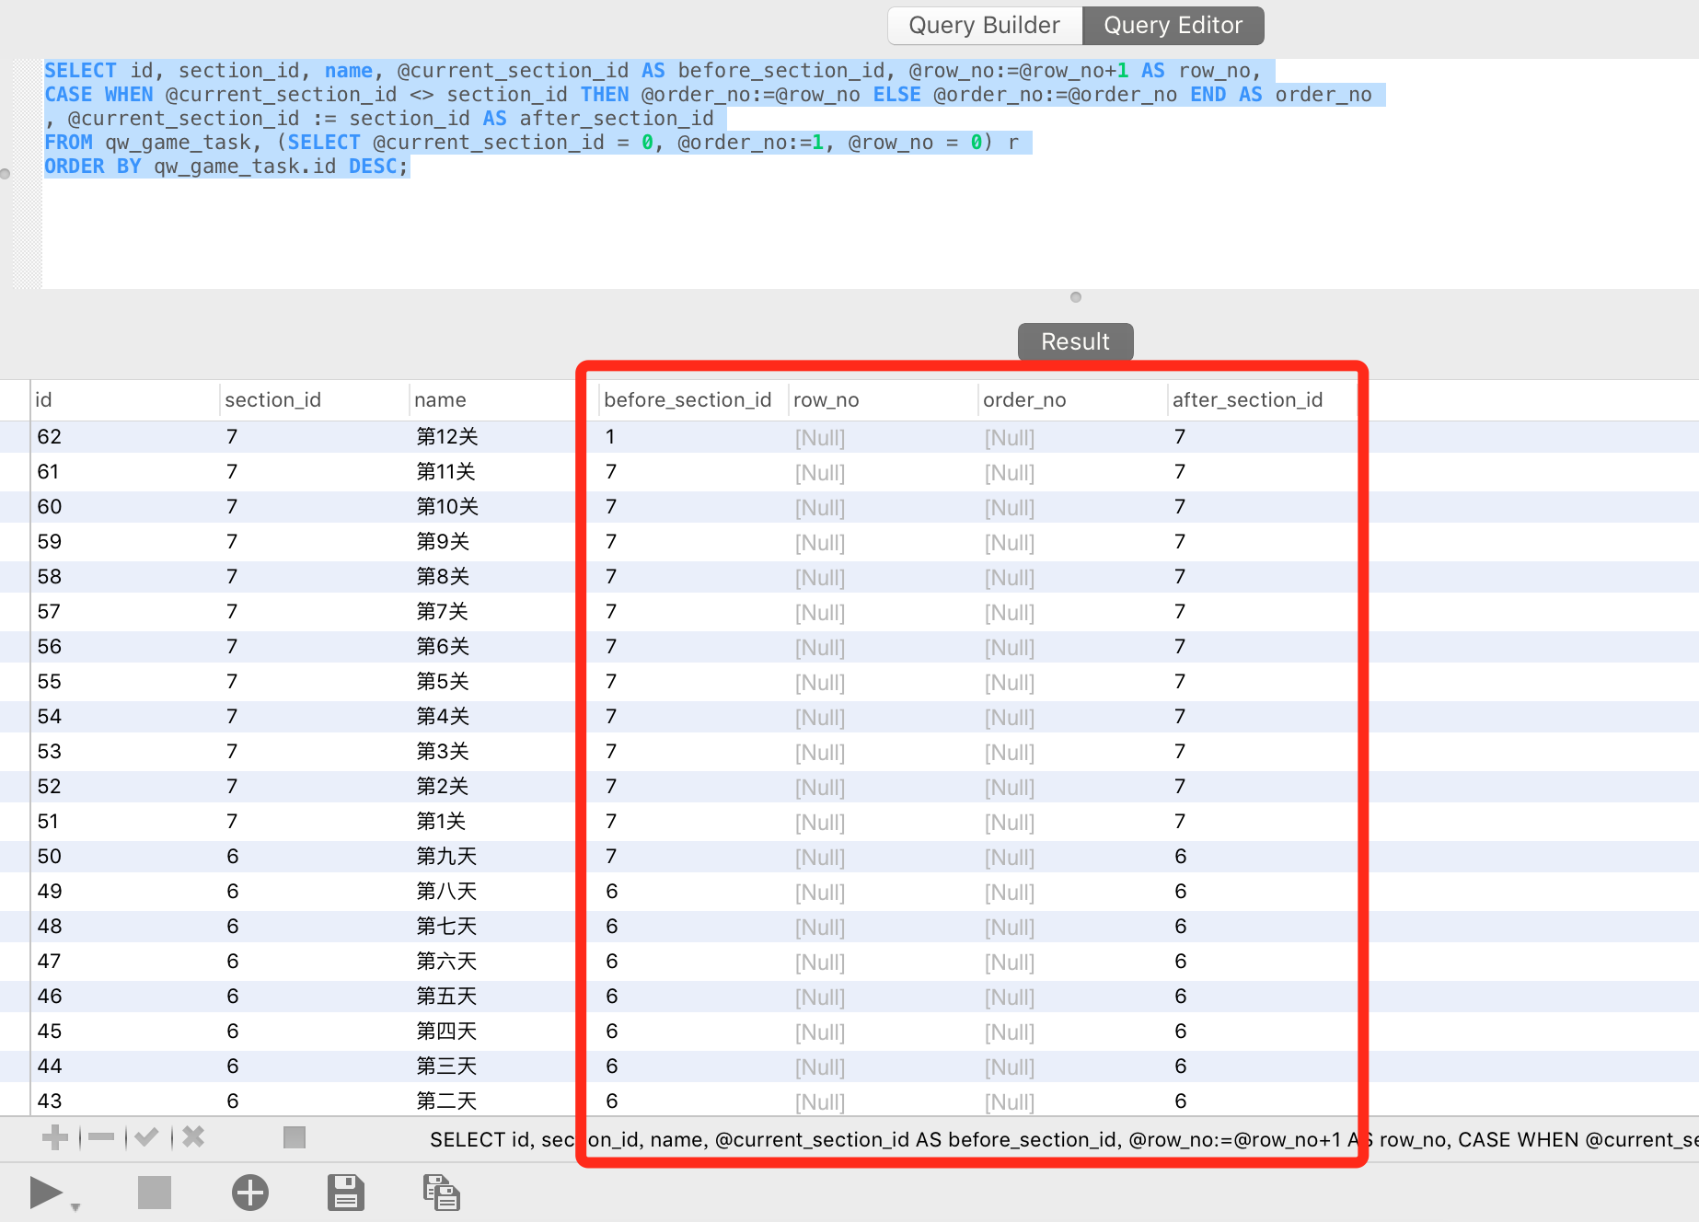1699x1222 pixels.
Task: Delete record using the minus icon
Action: 101,1137
